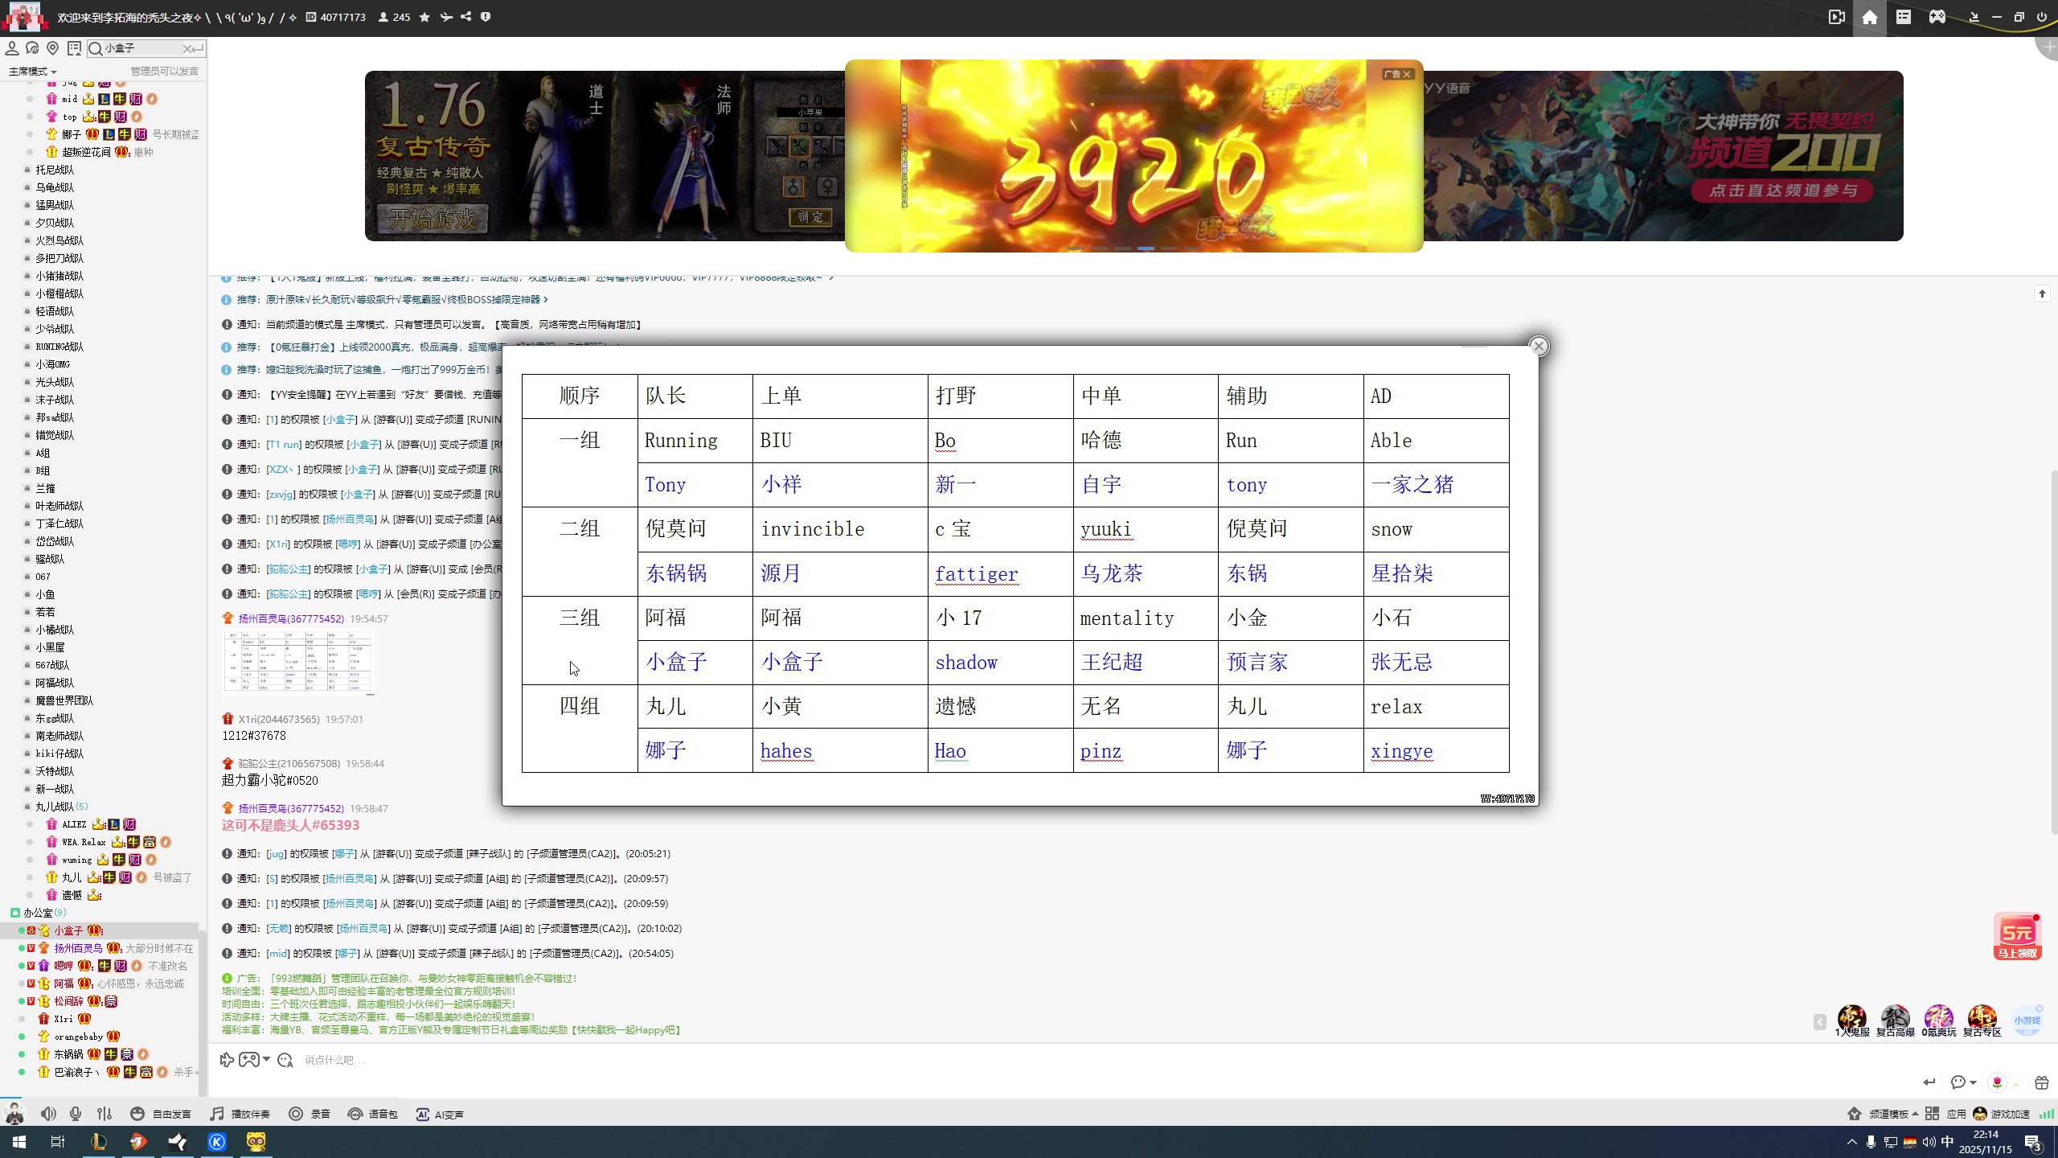Expand the 丸儿战队 channel group

coord(54,807)
